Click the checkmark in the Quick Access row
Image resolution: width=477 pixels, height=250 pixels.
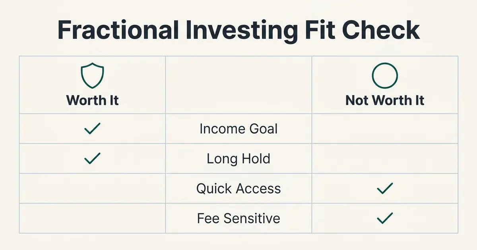point(385,188)
